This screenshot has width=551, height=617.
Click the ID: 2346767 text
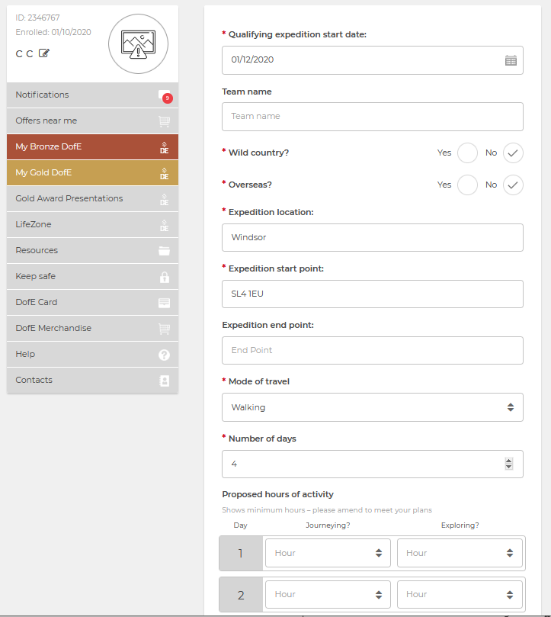click(38, 18)
